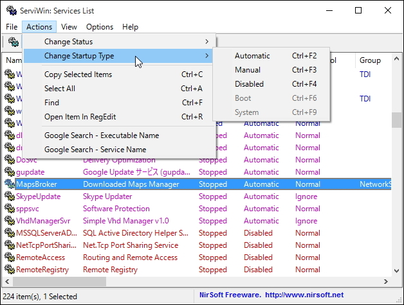Click the gear icon next to DoSvc
Viewport: 404px width, 305px height.
pyautogui.click(x=10, y=160)
